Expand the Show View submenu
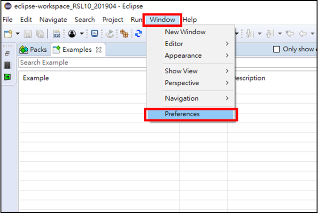318x213 pixels. click(x=196, y=71)
